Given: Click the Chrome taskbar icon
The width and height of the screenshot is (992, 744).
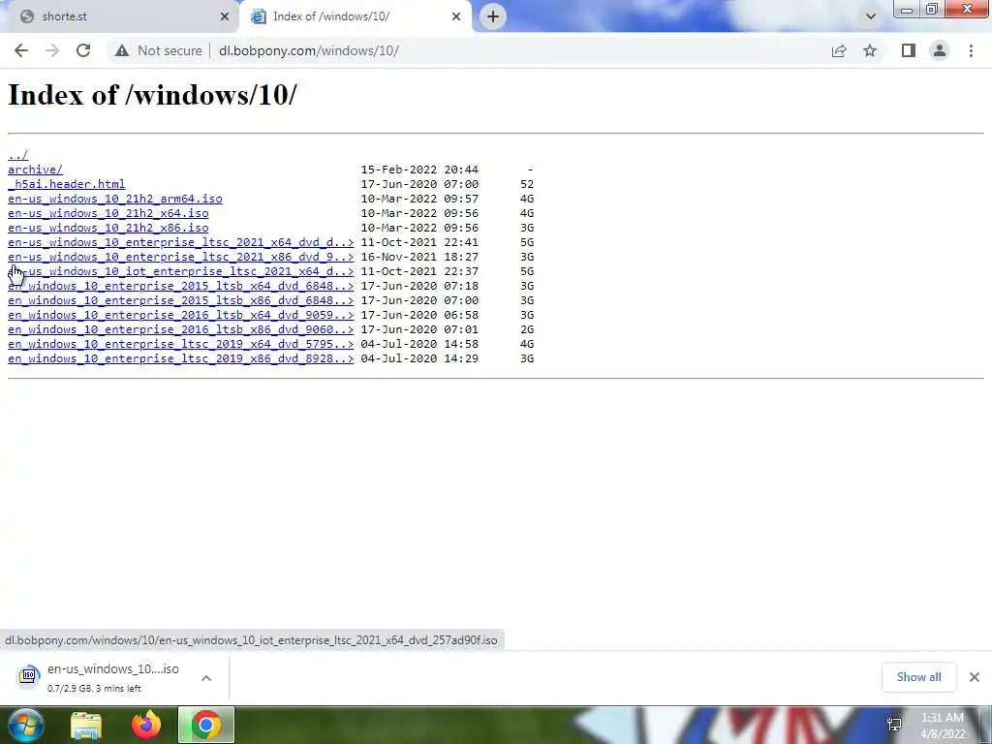Looking at the screenshot, I should tap(206, 725).
